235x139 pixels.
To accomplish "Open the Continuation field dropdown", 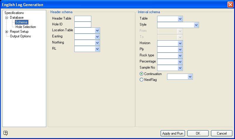I will click(x=190, y=77).
